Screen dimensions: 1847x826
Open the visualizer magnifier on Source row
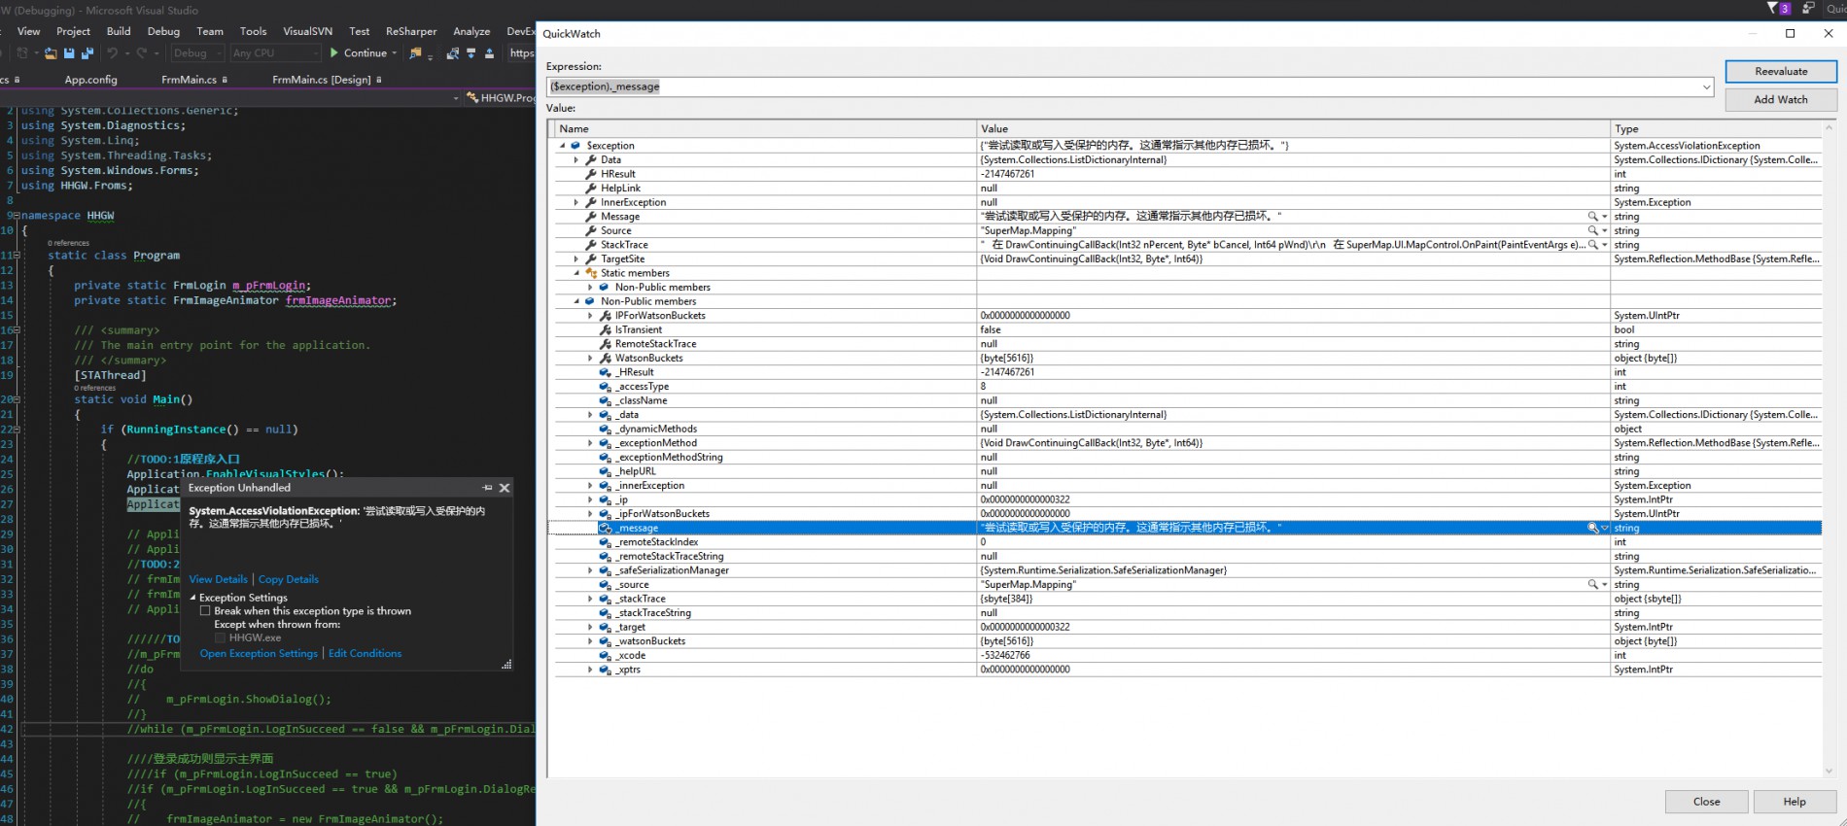tap(1592, 230)
